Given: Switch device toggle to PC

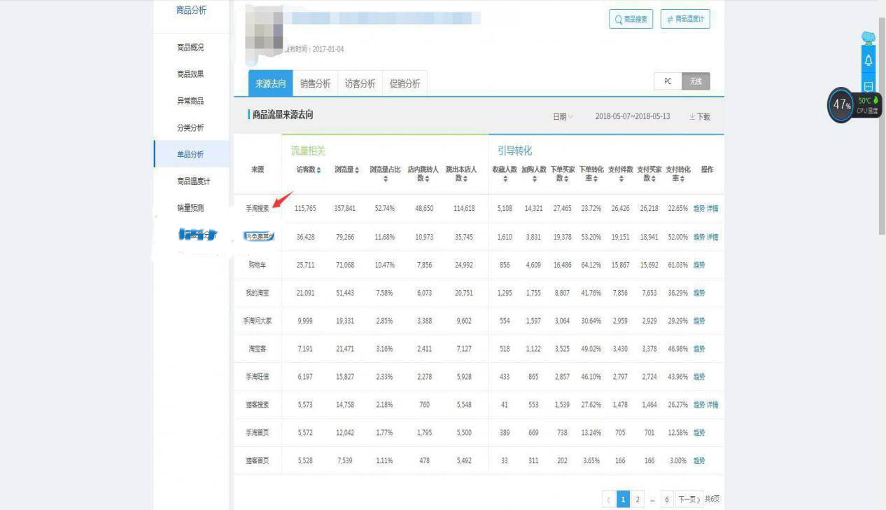Looking at the screenshot, I should pyautogui.click(x=668, y=81).
